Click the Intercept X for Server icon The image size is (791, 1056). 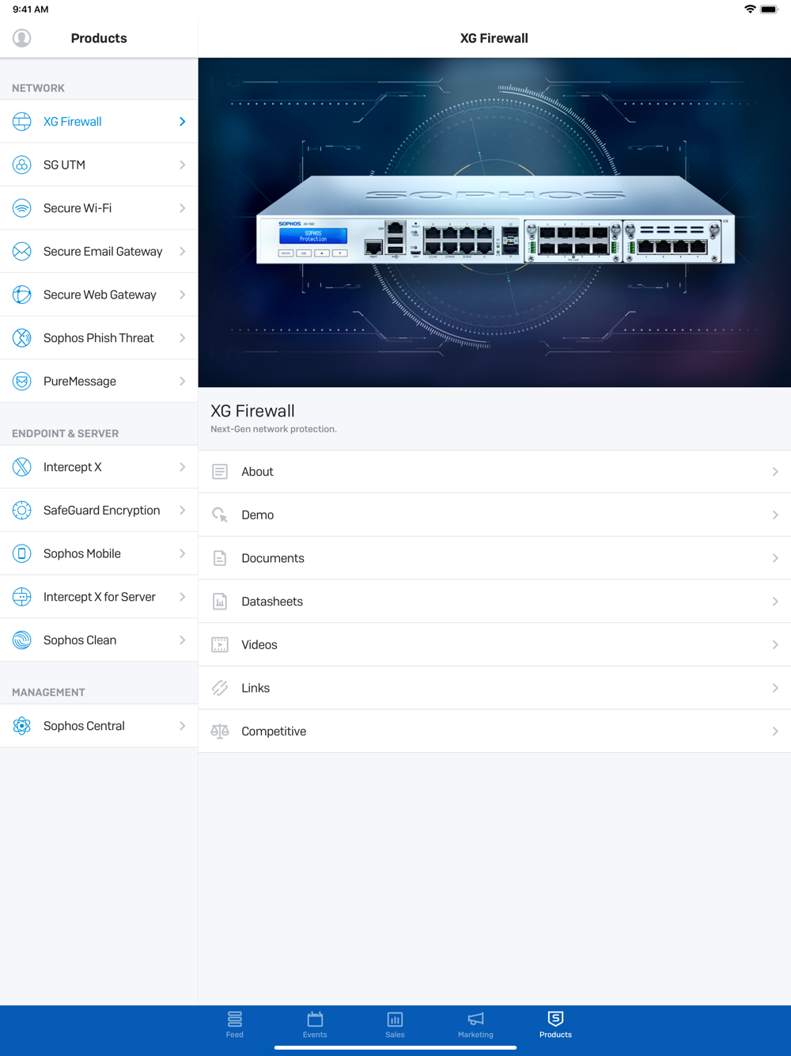(22, 597)
